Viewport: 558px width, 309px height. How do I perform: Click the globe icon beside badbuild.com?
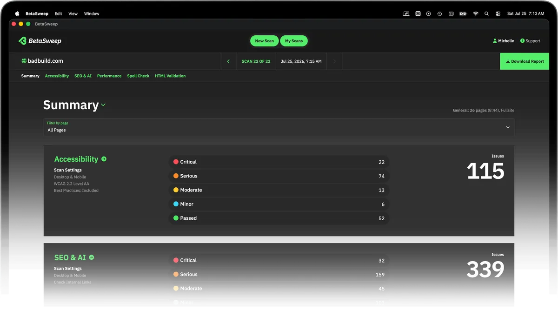(x=24, y=61)
